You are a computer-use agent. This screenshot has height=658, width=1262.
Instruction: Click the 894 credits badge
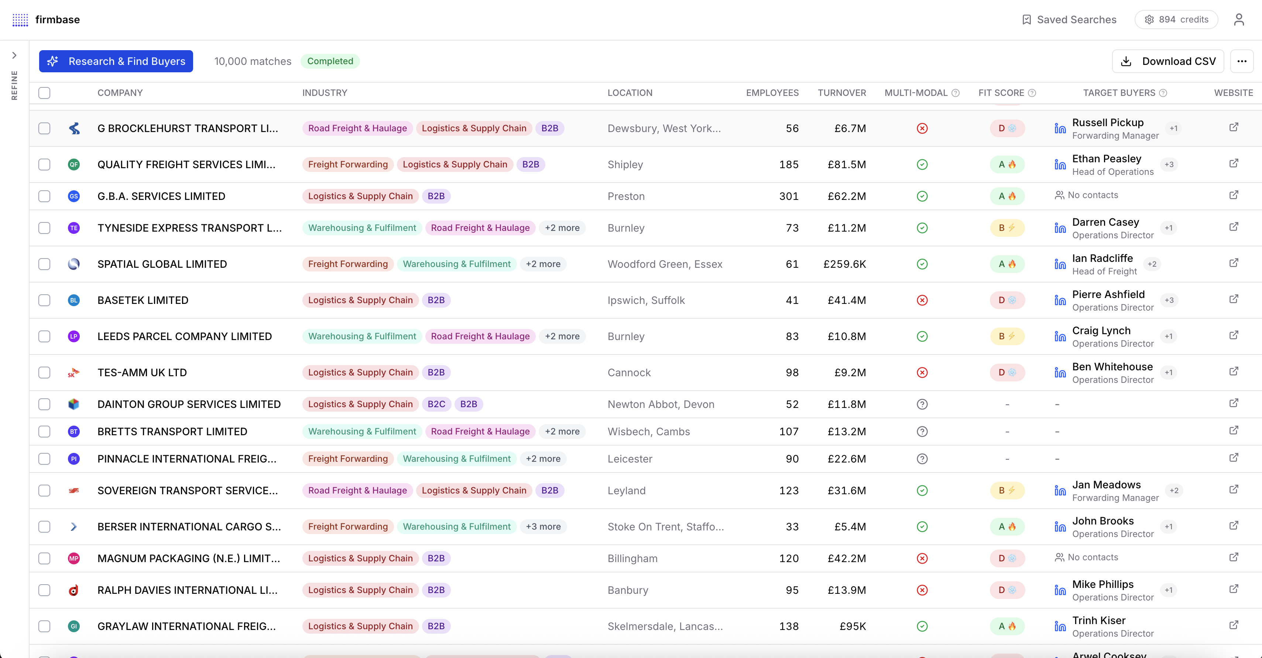pyautogui.click(x=1176, y=20)
